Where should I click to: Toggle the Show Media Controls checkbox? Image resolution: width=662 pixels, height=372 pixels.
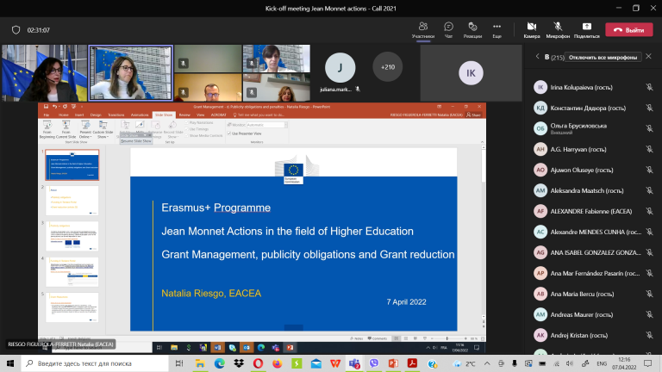(186, 135)
